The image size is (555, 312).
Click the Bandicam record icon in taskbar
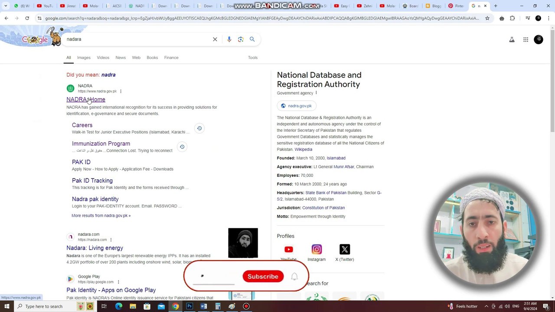(246, 306)
